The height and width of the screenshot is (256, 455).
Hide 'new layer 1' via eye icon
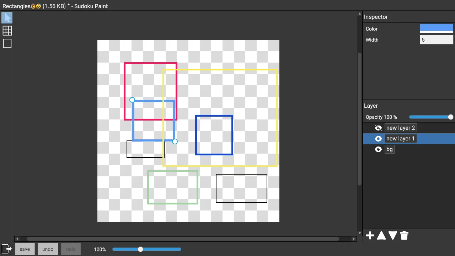(x=378, y=139)
